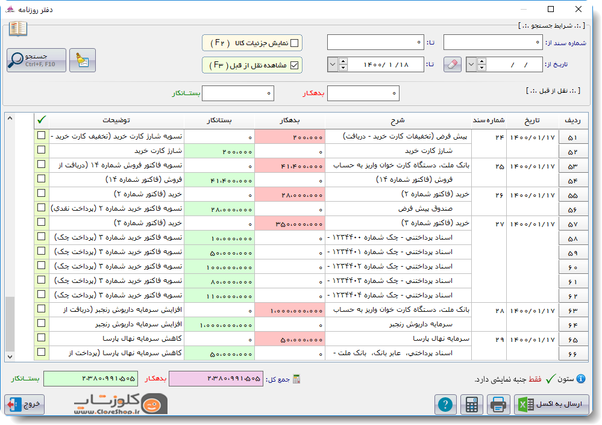Click the بستانکار column header

(219, 120)
